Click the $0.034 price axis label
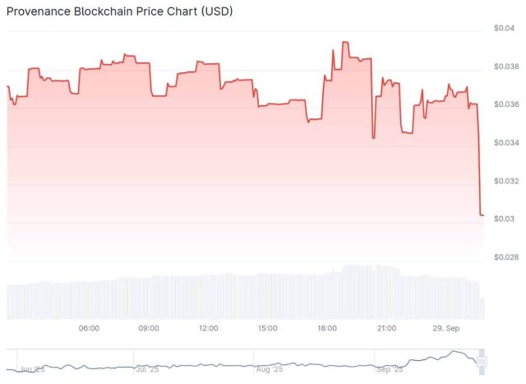526x384 pixels. 505,142
